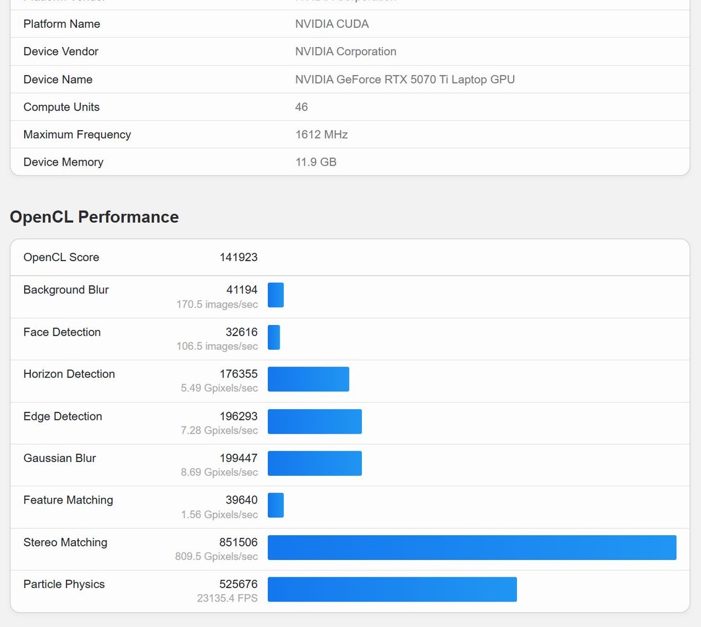Screen dimensions: 701x627
Task: Click the compute units value '46'
Action: pyautogui.click(x=301, y=107)
